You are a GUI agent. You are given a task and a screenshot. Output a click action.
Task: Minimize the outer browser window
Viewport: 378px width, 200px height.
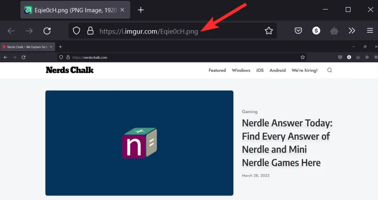tap(326, 9)
